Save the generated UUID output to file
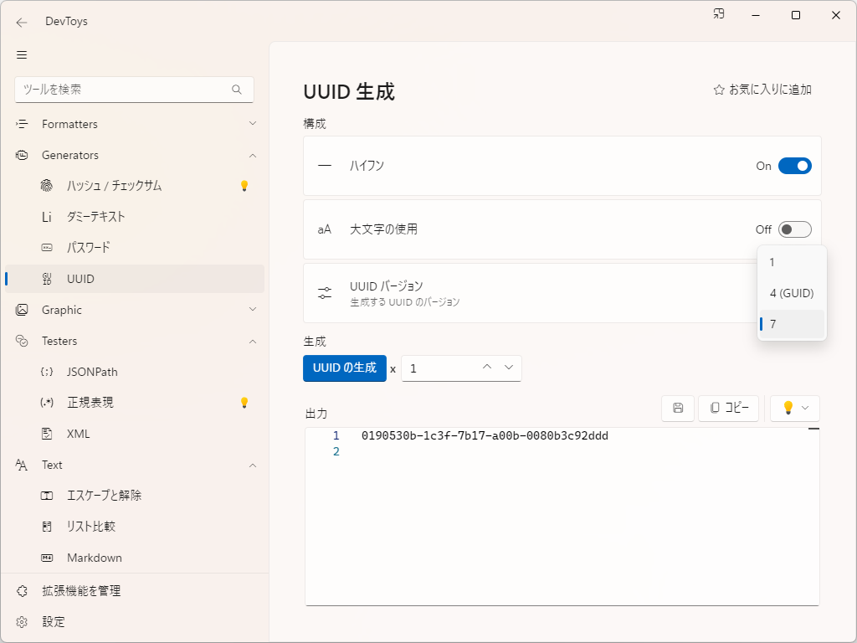Image resolution: width=857 pixels, height=643 pixels. pos(677,408)
